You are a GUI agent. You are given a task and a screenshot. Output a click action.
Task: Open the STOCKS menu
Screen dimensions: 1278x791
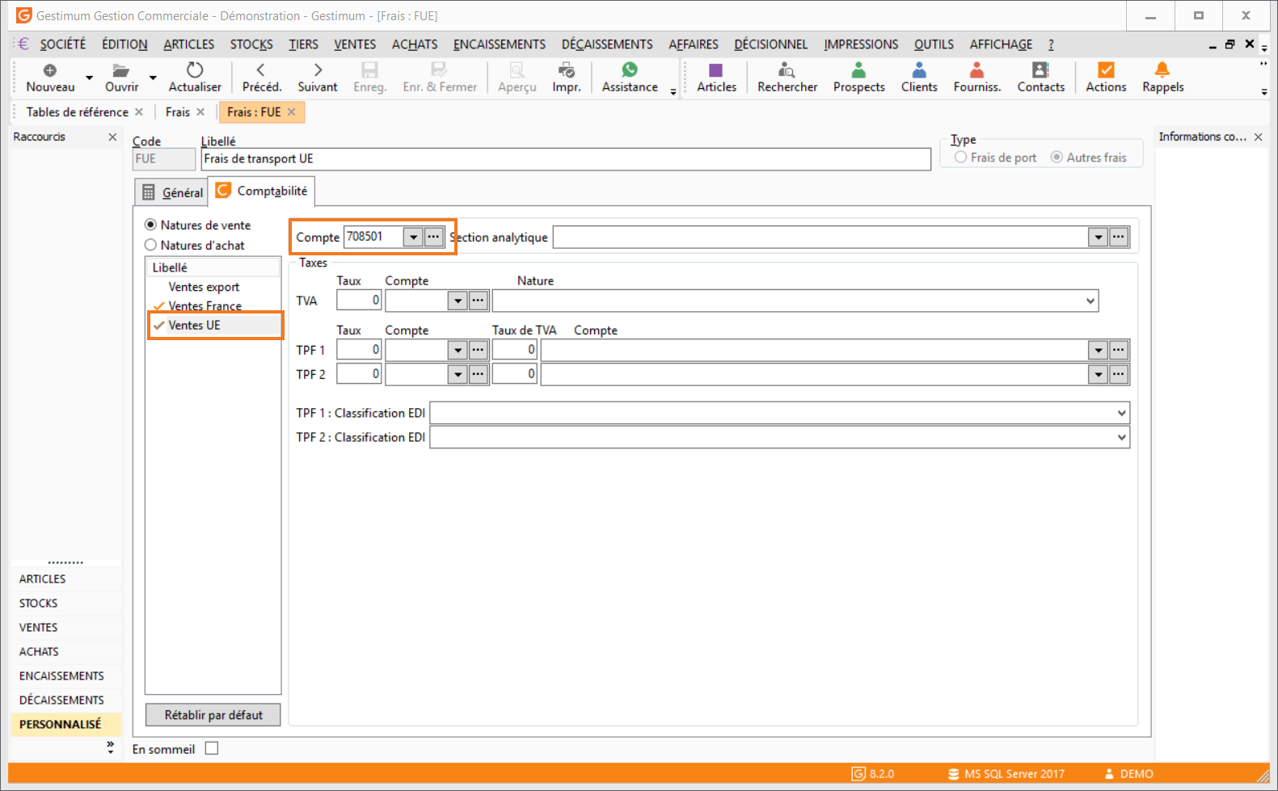coord(251,44)
